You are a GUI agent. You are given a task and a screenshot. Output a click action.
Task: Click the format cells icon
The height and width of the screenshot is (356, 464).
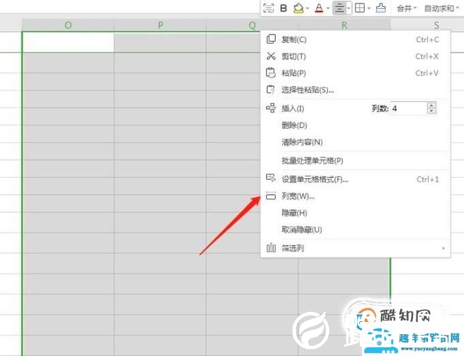click(271, 178)
